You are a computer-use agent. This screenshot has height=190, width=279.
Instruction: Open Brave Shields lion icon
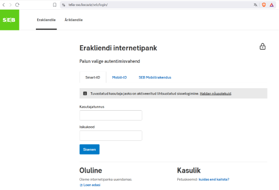point(264,4)
